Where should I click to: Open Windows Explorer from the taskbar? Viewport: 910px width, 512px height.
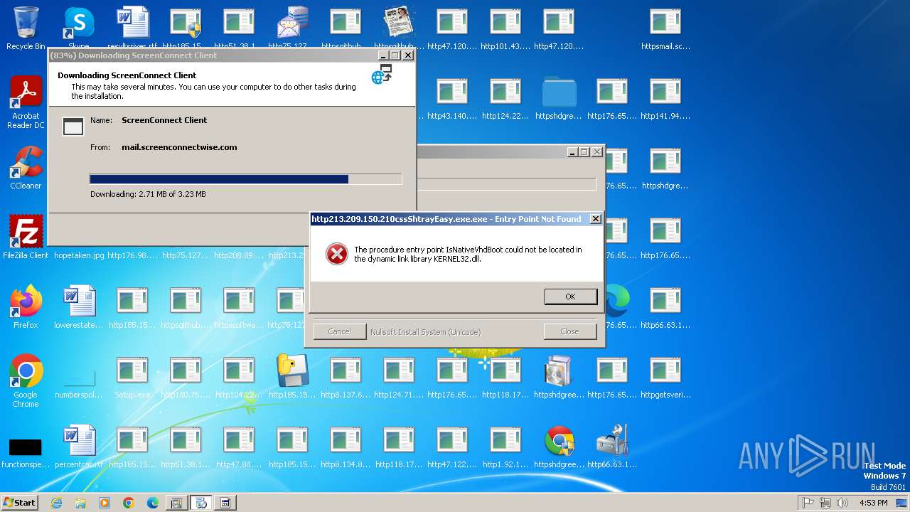coord(80,503)
